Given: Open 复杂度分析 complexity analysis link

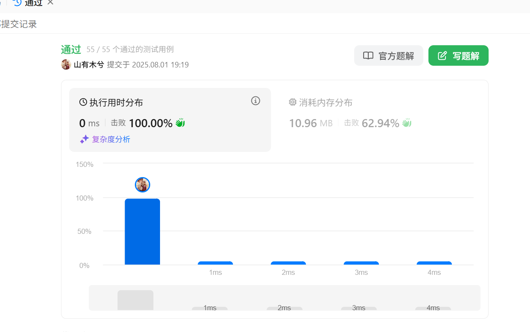Looking at the screenshot, I should [111, 139].
